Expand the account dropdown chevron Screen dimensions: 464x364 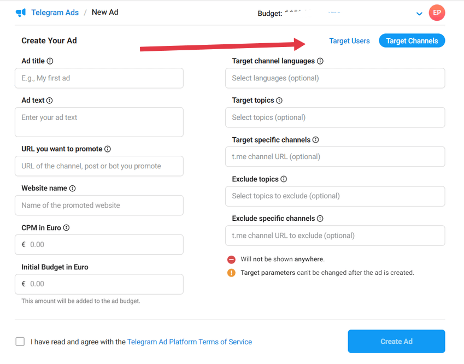click(419, 14)
